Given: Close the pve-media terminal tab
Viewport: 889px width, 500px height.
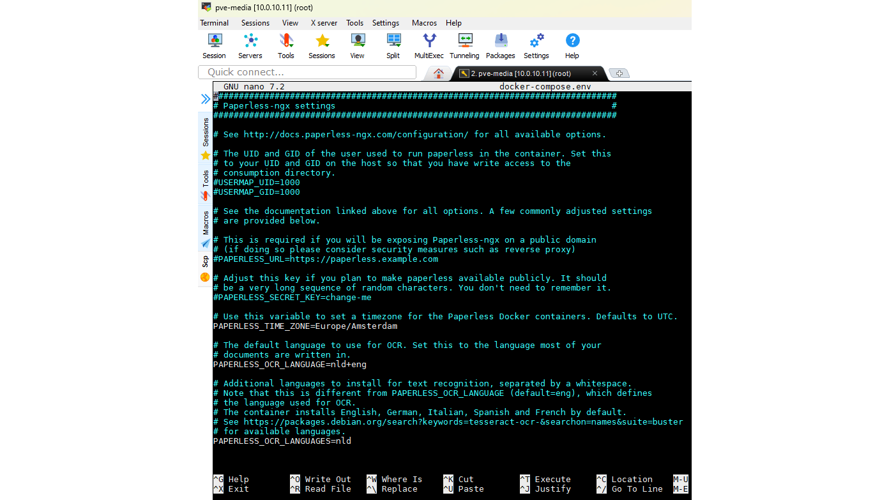Looking at the screenshot, I should pos(595,73).
